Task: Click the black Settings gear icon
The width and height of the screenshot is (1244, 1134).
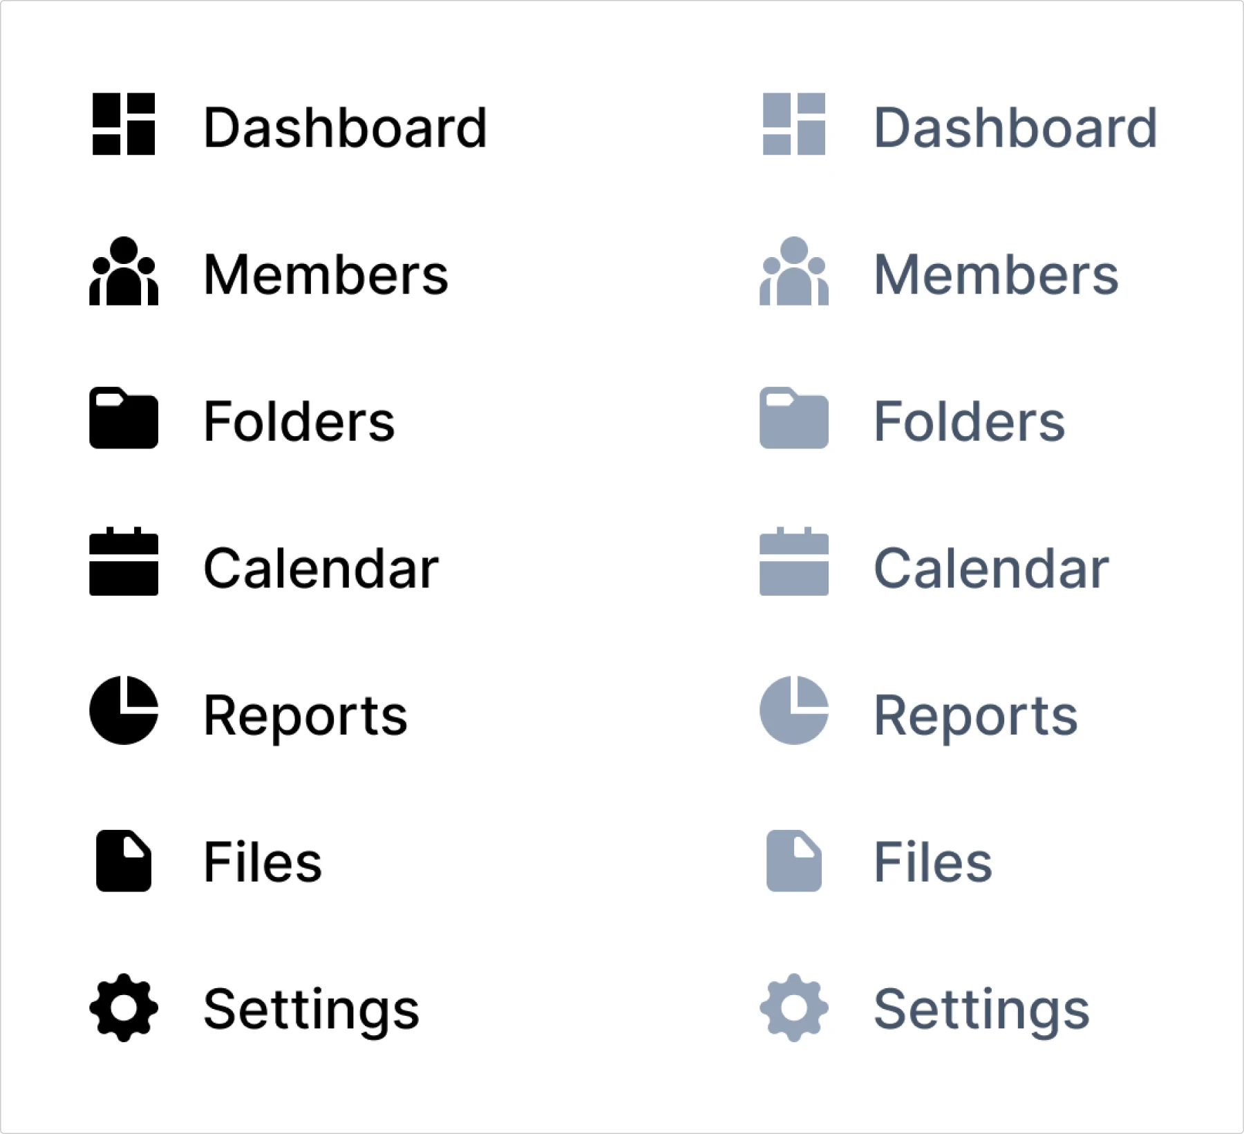Action: point(124,1008)
